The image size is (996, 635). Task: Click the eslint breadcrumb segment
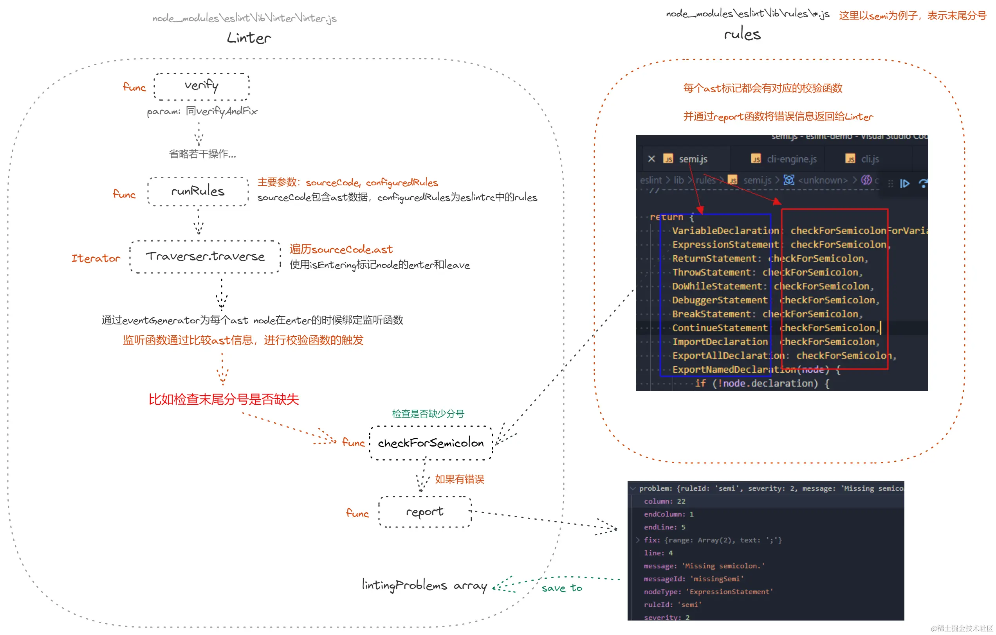point(651,180)
